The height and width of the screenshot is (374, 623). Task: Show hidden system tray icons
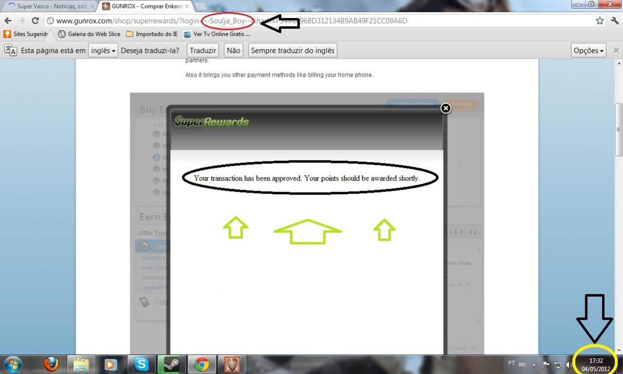(x=534, y=364)
